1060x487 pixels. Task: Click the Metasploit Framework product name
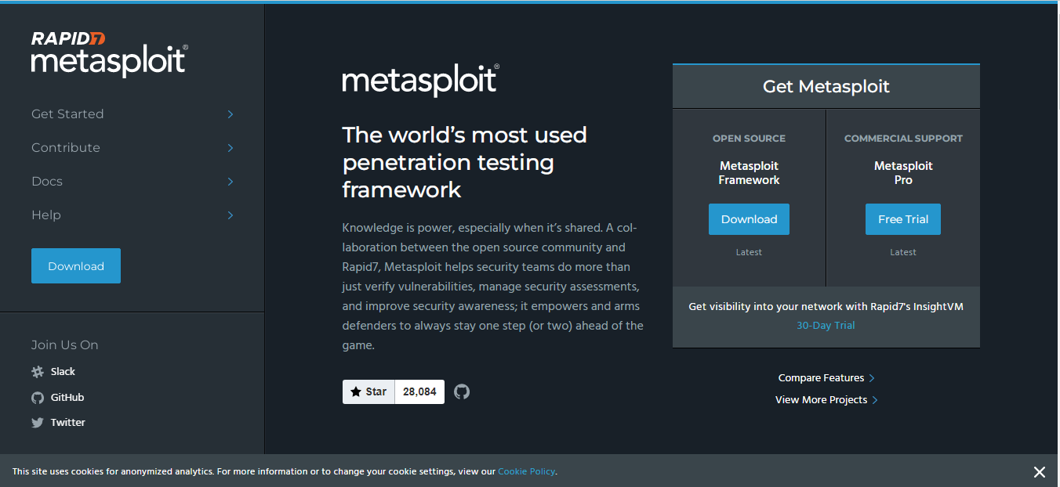(x=749, y=173)
